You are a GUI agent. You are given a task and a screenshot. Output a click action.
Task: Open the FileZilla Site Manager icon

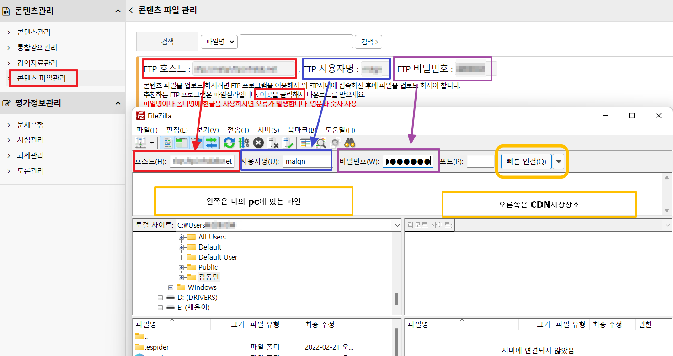point(141,143)
